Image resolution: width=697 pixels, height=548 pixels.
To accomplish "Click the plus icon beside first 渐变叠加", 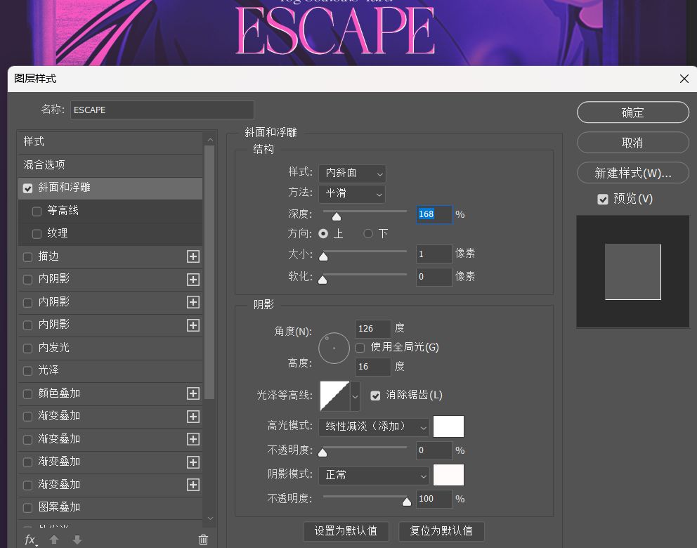I will pos(193,417).
